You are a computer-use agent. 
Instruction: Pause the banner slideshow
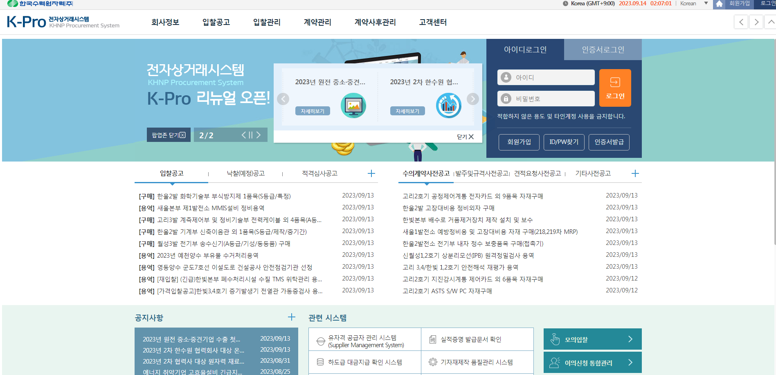(x=251, y=135)
